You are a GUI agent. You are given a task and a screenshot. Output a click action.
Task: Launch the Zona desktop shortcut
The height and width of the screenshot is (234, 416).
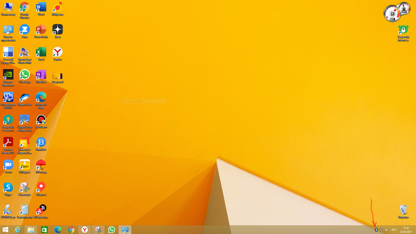click(x=25, y=32)
